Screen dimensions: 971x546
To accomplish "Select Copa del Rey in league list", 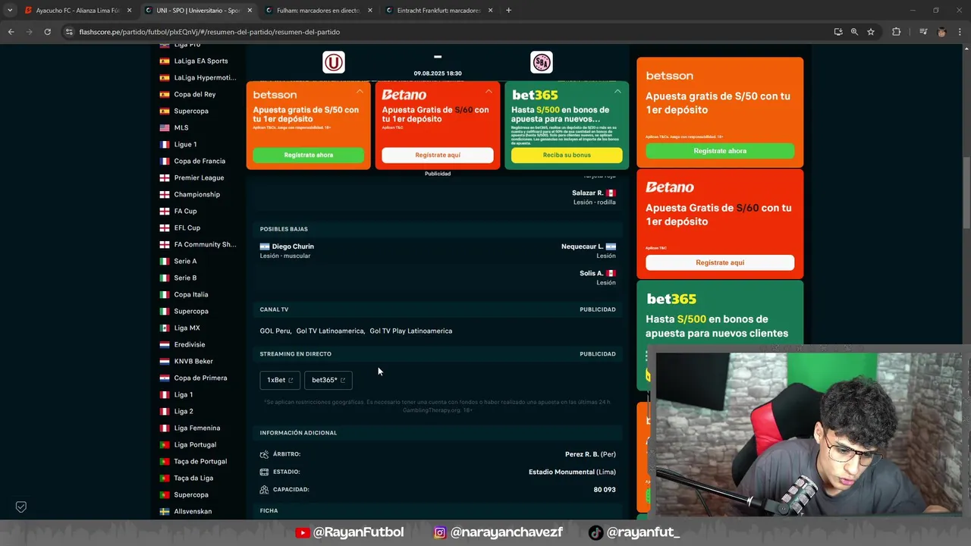I will (x=195, y=94).
